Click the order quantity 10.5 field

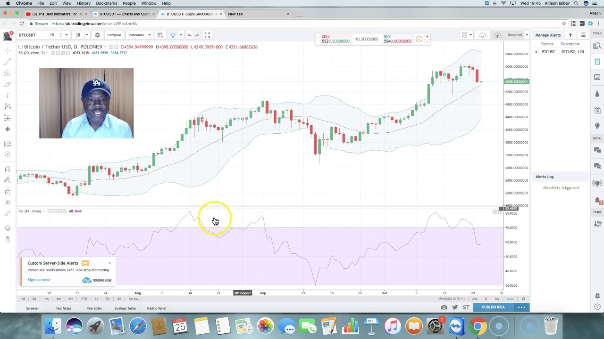tap(367, 39)
